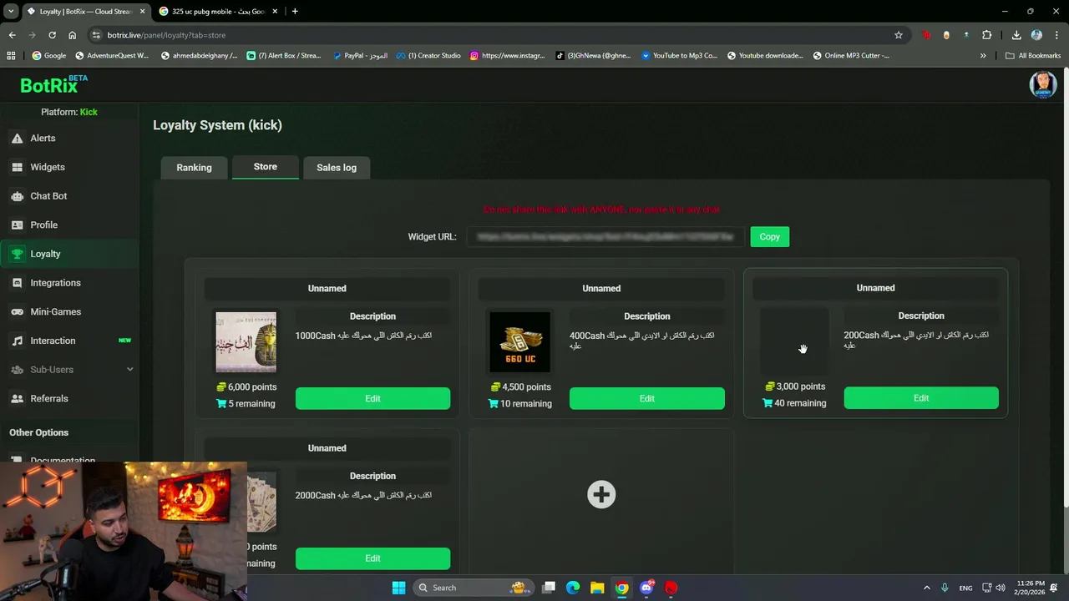Edit the 400Cash store item

click(x=646, y=399)
